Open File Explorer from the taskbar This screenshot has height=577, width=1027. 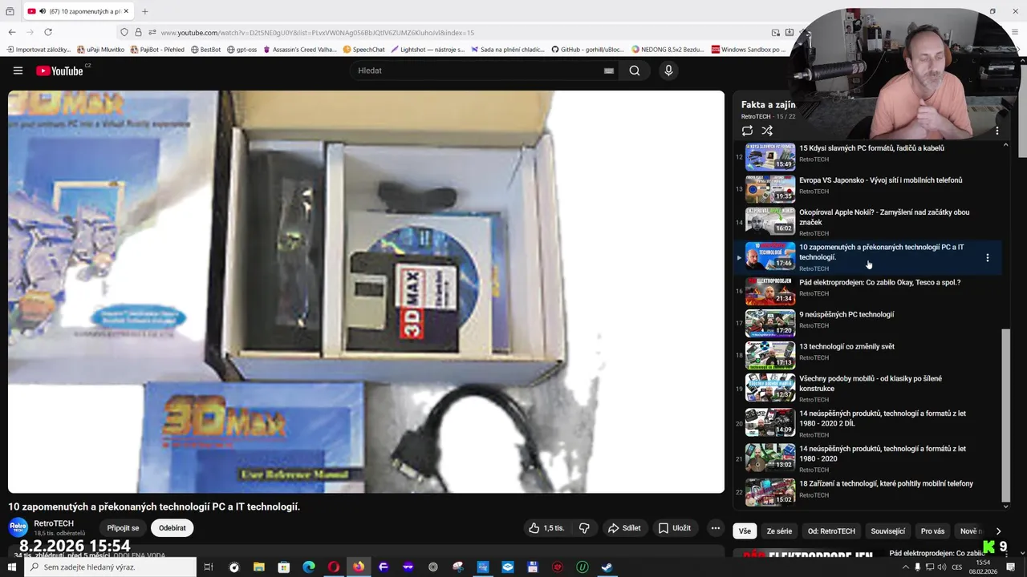tap(259, 567)
